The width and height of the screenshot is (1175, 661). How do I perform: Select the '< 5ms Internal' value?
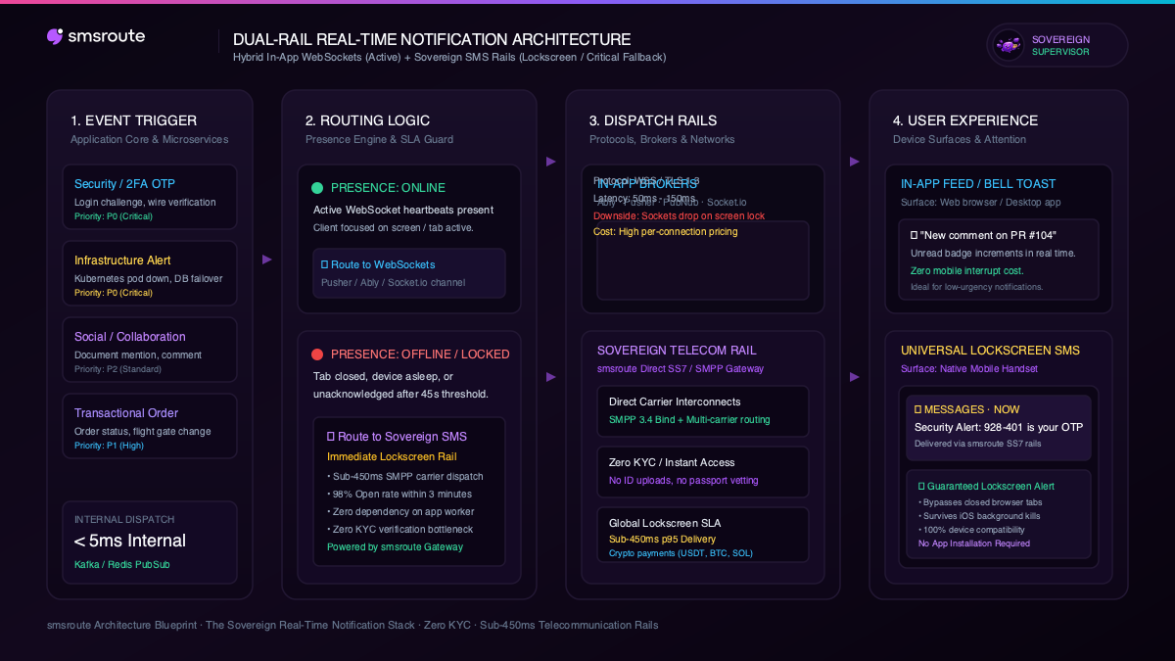click(130, 541)
